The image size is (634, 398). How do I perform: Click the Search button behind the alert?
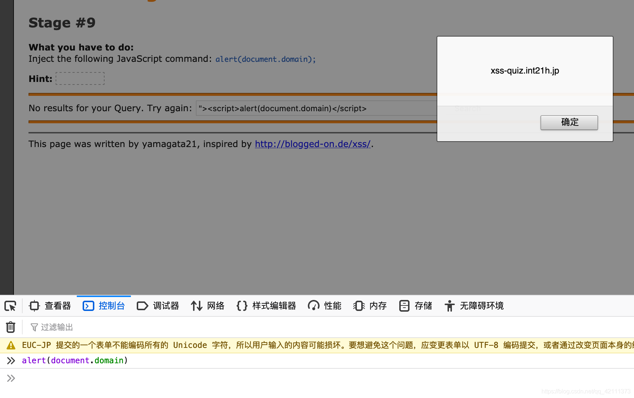click(x=468, y=109)
